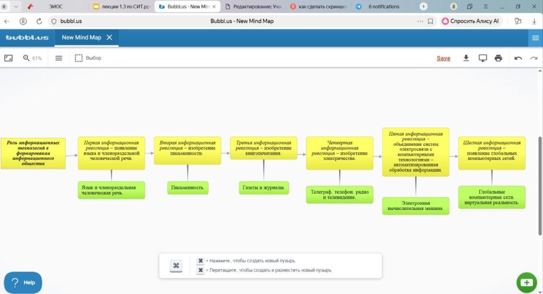The image size is (543, 294).
Task: Start presentation mode with monitor icon
Action: tap(482, 58)
